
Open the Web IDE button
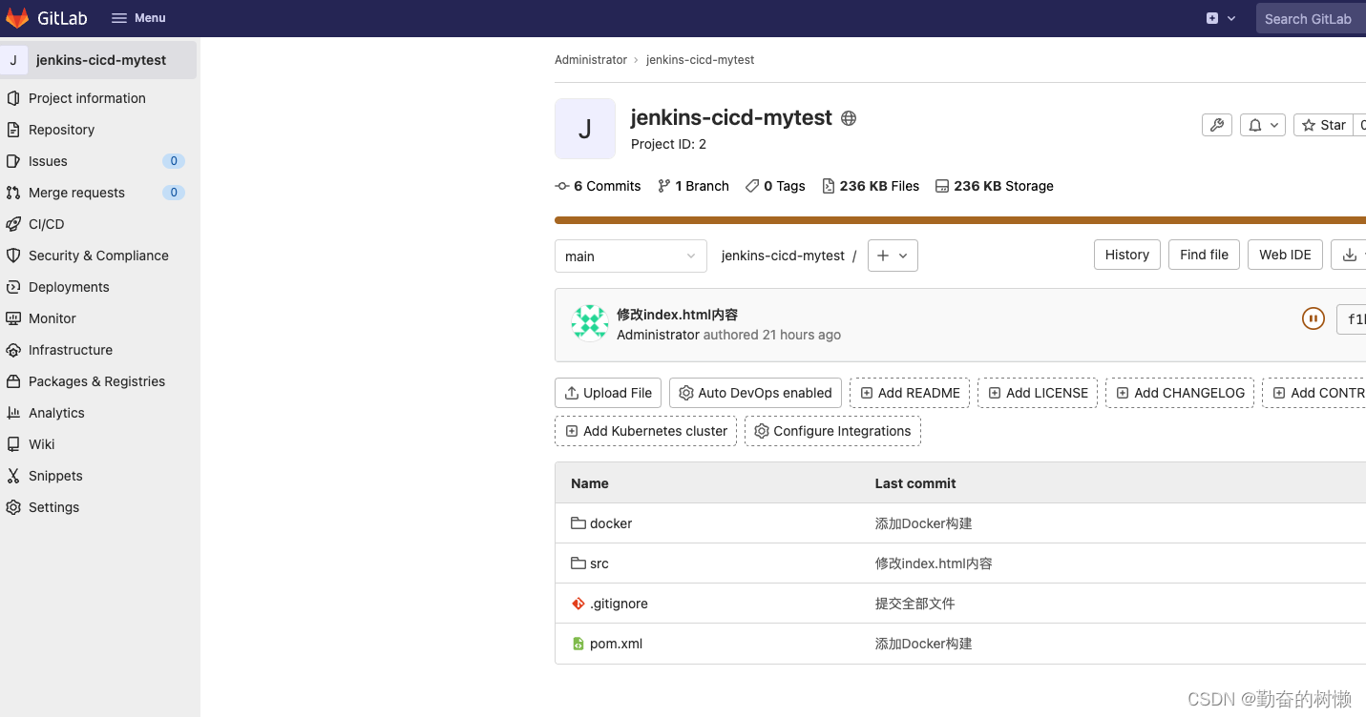click(x=1285, y=255)
